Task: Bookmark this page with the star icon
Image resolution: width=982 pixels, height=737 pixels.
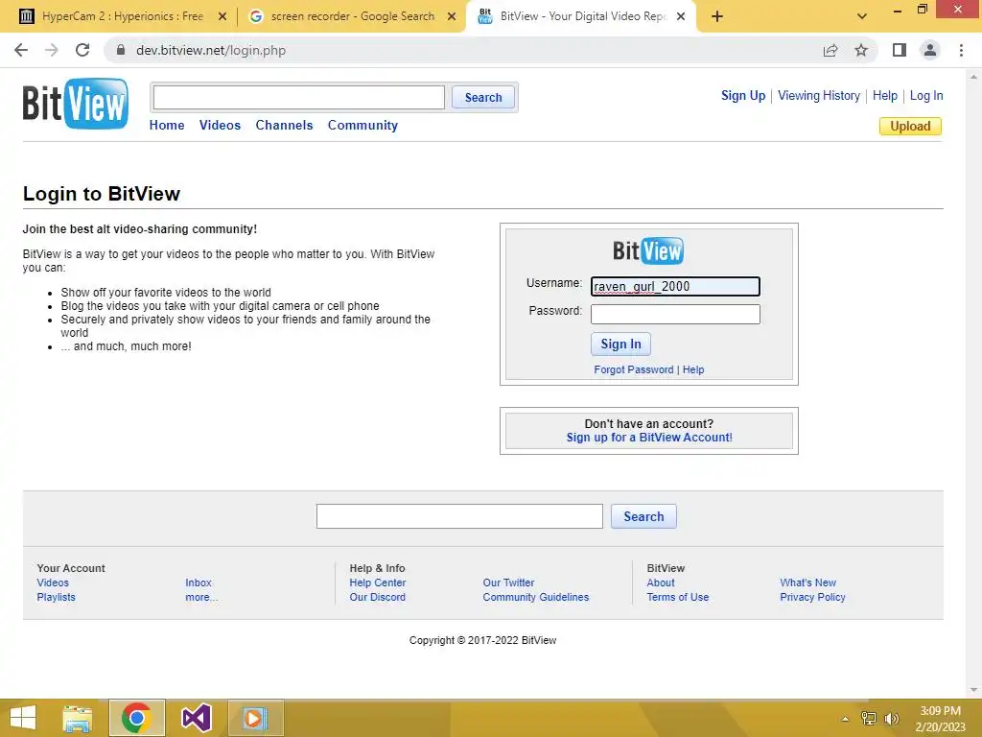Action: tap(861, 50)
